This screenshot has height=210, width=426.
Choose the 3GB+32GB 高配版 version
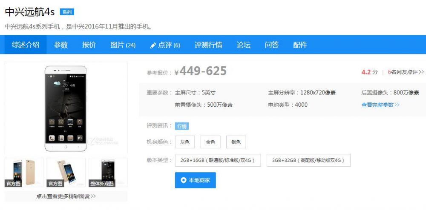pos(308,160)
